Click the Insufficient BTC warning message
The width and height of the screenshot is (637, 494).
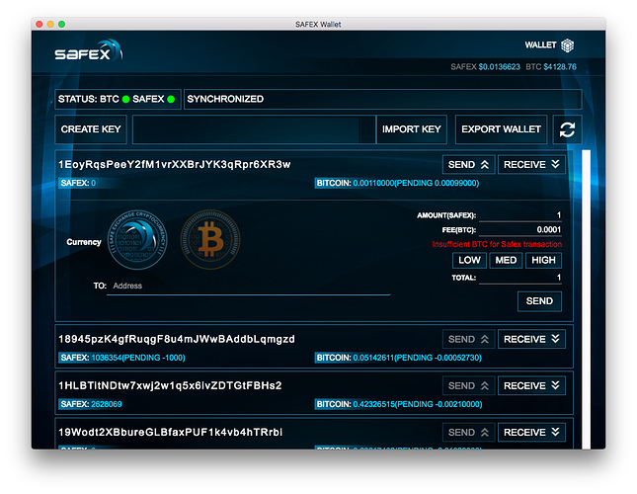pos(497,244)
